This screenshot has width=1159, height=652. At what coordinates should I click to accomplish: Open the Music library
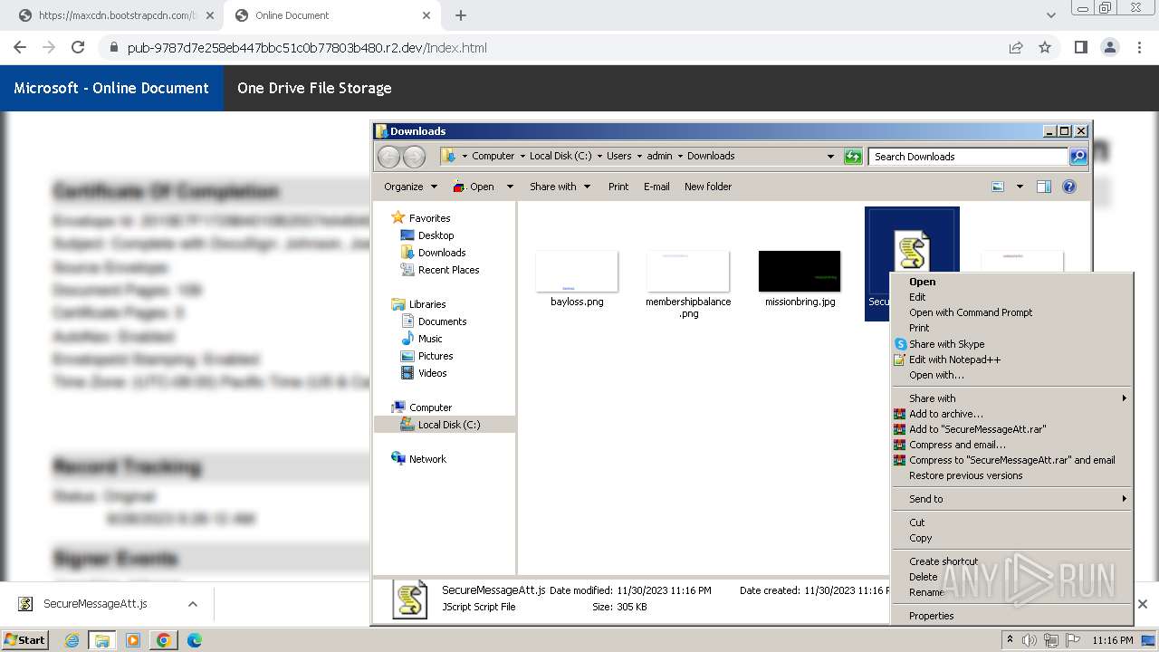[x=430, y=339]
